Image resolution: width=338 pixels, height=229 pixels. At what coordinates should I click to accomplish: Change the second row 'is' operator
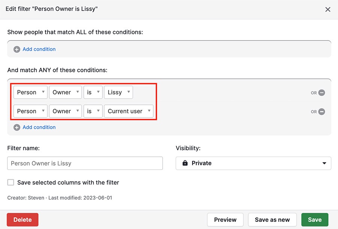coord(93,111)
